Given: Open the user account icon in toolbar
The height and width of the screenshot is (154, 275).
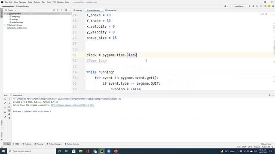Looking at the screenshot, I should click(x=226, y=6).
